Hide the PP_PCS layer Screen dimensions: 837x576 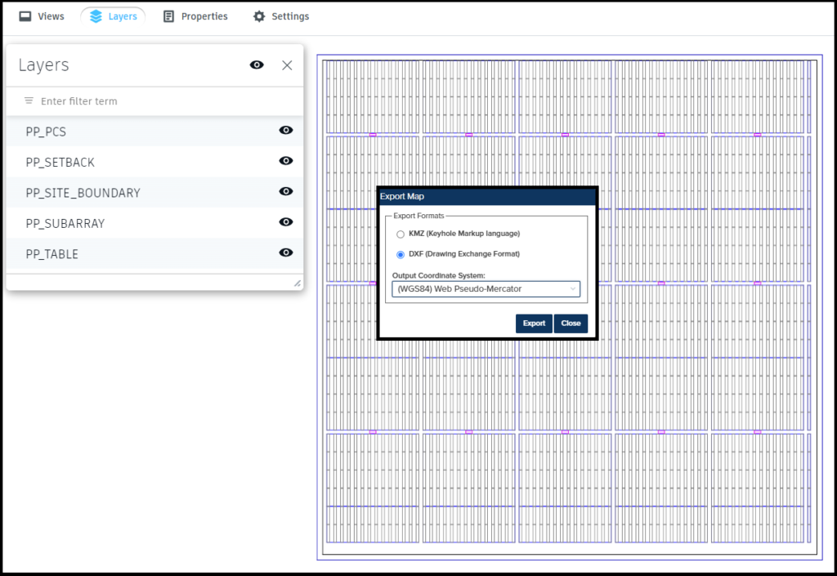(286, 130)
